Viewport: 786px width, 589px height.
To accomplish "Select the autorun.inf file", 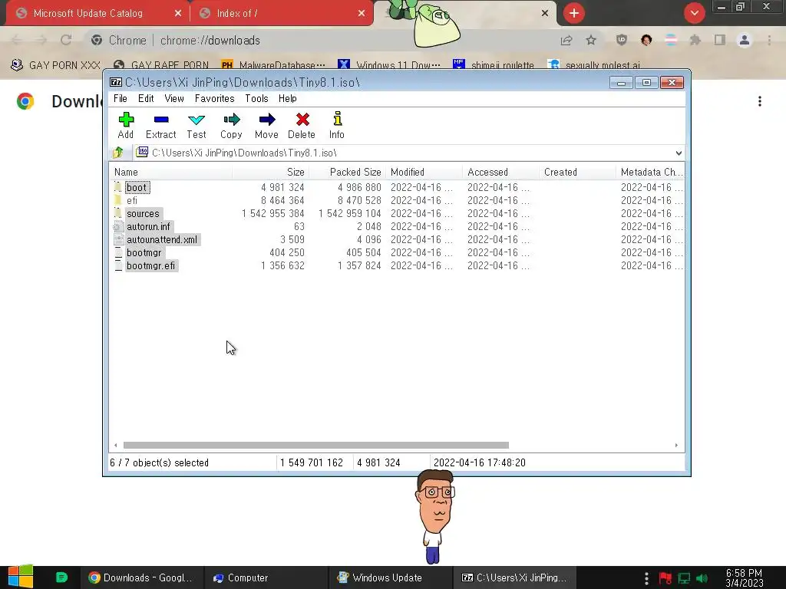I will point(148,226).
